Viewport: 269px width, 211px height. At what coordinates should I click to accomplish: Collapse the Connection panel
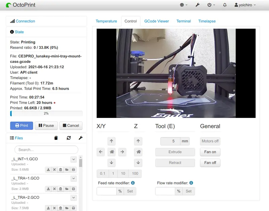pos(25,21)
